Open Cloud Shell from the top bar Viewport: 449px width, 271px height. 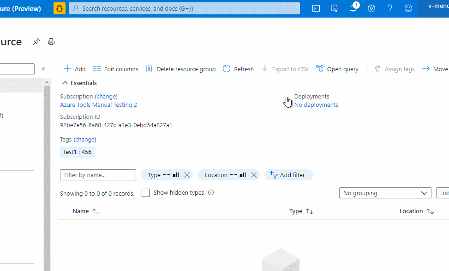click(316, 8)
